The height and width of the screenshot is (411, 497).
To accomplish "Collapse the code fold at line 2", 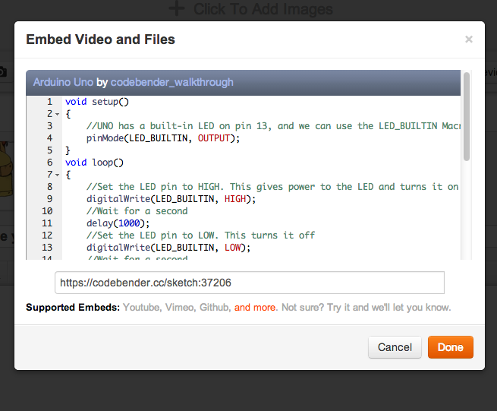I will pyautogui.click(x=57, y=114).
